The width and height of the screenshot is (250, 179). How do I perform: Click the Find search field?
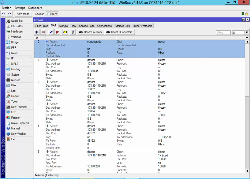point(223,32)
